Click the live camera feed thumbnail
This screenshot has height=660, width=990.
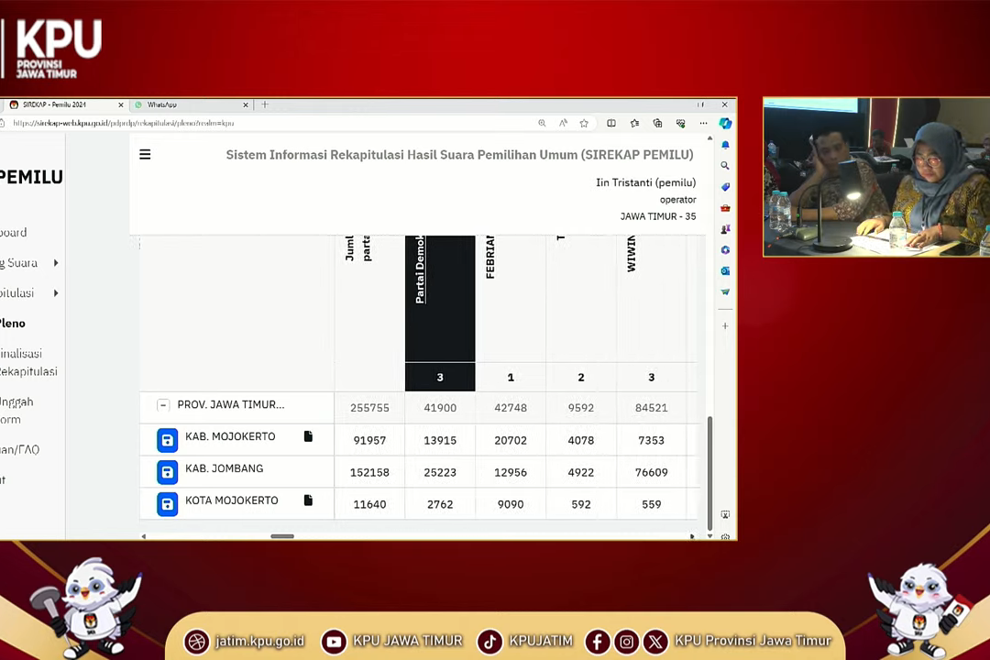876,177
